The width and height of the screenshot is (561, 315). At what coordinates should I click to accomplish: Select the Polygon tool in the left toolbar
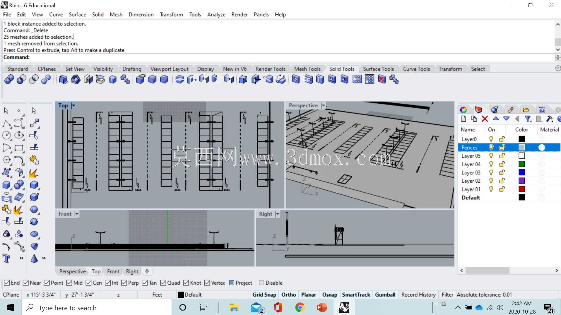6,160
